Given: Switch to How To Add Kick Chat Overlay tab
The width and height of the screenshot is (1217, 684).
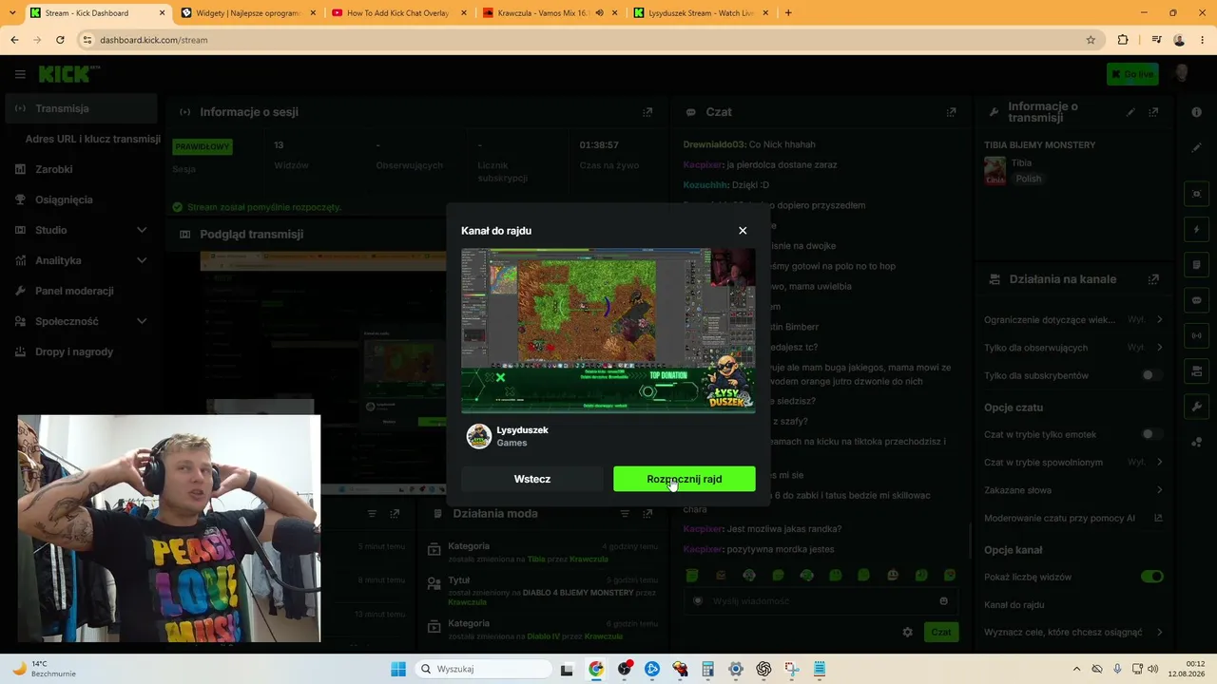Looking at the screenshot, I should click(x=398, y=13).
